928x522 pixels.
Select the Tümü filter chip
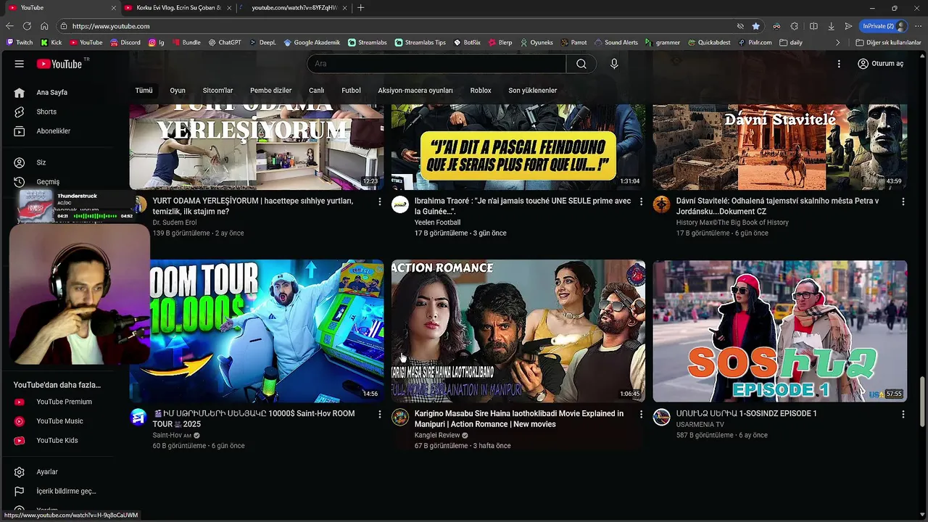144,91
